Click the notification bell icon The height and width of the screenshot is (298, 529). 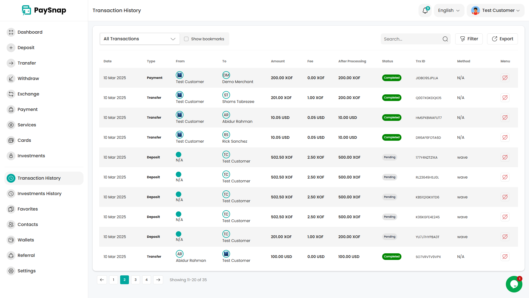(425, 10)
